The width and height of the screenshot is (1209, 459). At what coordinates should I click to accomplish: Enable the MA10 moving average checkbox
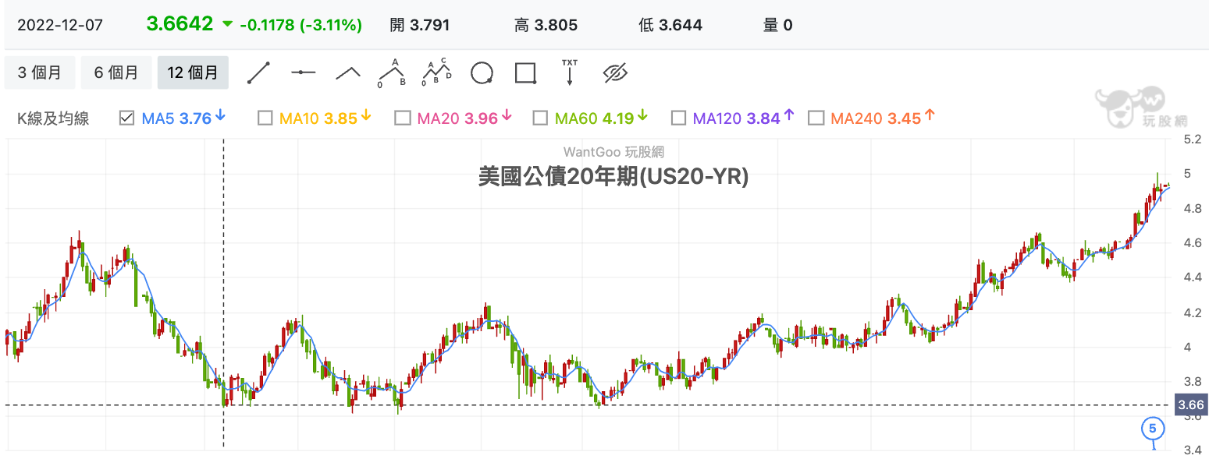click(265, 118)
